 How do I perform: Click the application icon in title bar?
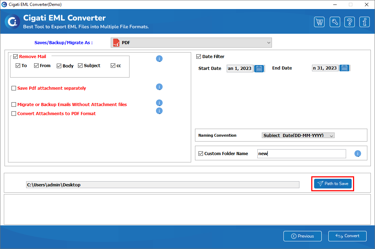[4, 4]
